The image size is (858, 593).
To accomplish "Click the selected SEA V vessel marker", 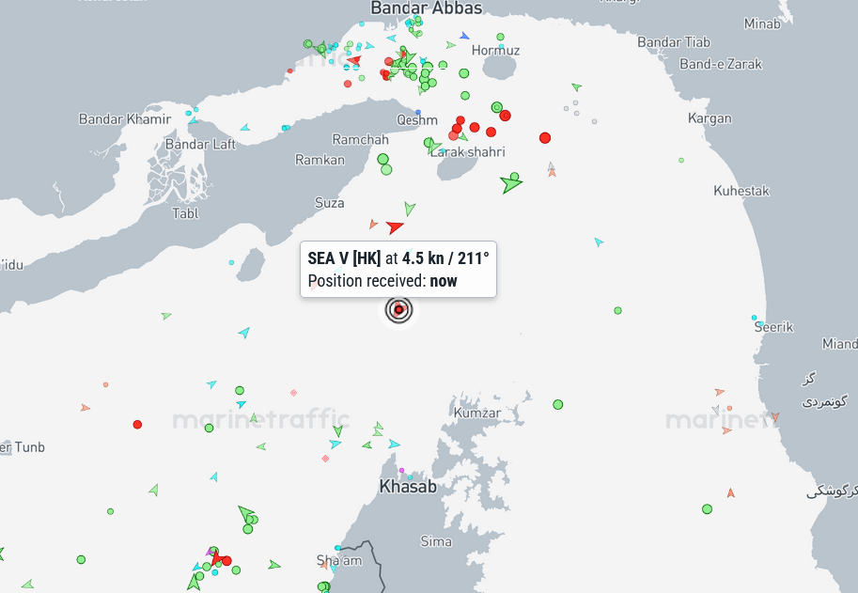I will coord(398,309).
